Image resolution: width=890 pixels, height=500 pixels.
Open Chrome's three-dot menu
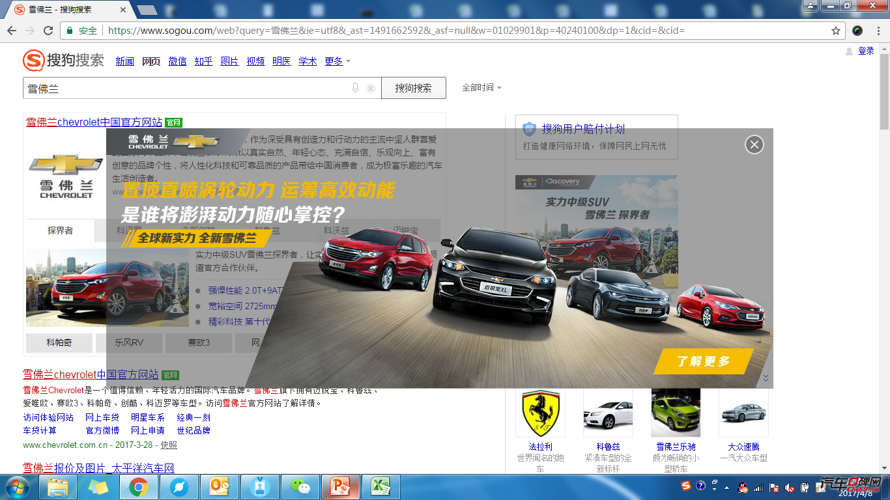tap(877, 31)
